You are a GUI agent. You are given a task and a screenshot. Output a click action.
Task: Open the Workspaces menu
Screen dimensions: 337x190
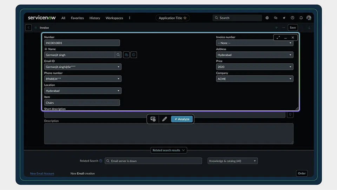[x=114, y=18]
